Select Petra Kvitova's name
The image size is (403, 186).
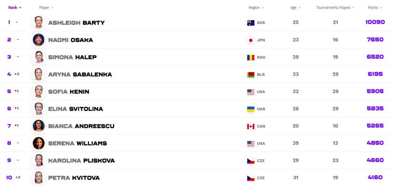point(74,178)
